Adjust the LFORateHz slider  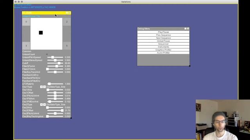coord(55,84)
